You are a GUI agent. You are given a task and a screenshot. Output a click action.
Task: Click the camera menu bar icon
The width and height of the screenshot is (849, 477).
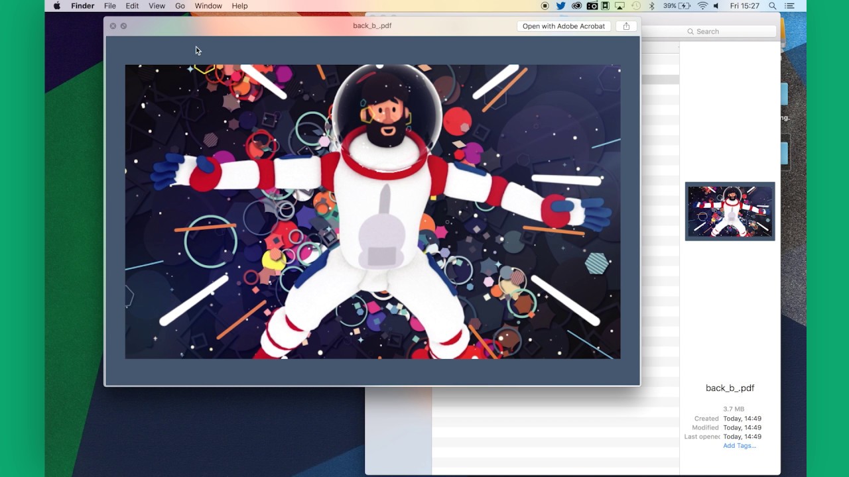(x=592, y=6)
